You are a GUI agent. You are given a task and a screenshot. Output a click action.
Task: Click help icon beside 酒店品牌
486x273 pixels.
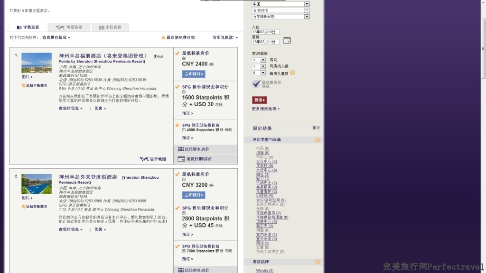(x=318, y=262)
